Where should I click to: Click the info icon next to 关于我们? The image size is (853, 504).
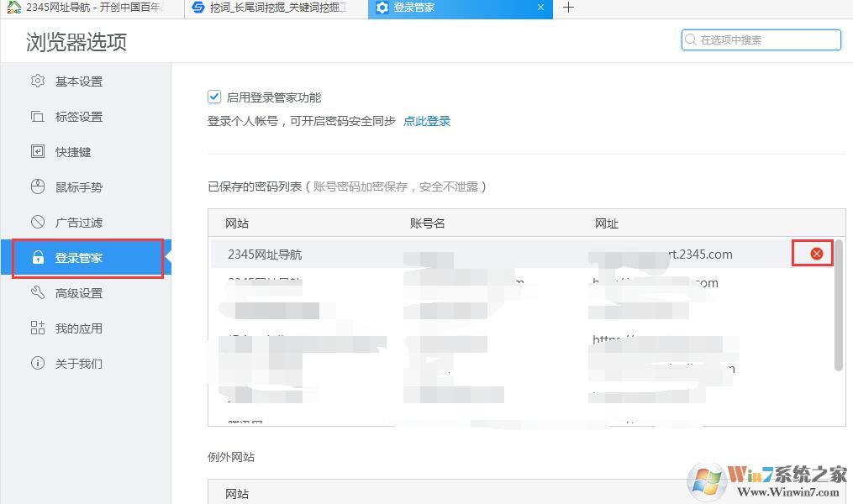(x=38, y=363)
